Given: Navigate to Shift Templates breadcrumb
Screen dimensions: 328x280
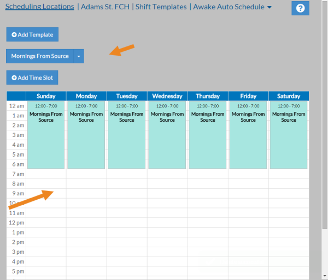Looking at the screenshot, I should pyautogui.click(x=161, y=7).
